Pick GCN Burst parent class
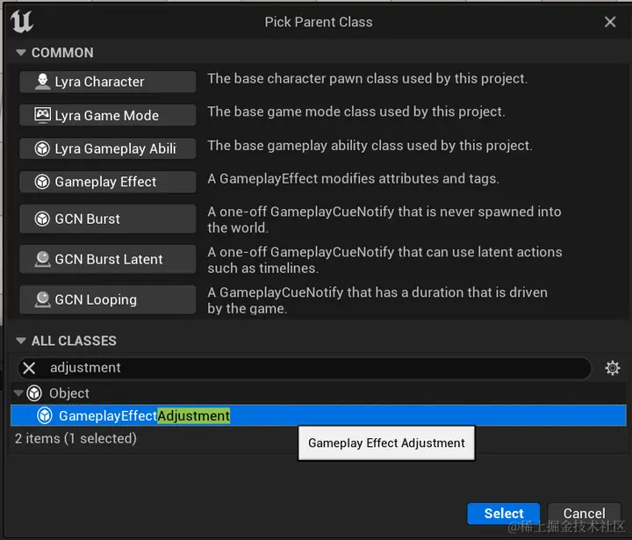The image size is (632, 540). pyautogui.click(x=108, y=219)
